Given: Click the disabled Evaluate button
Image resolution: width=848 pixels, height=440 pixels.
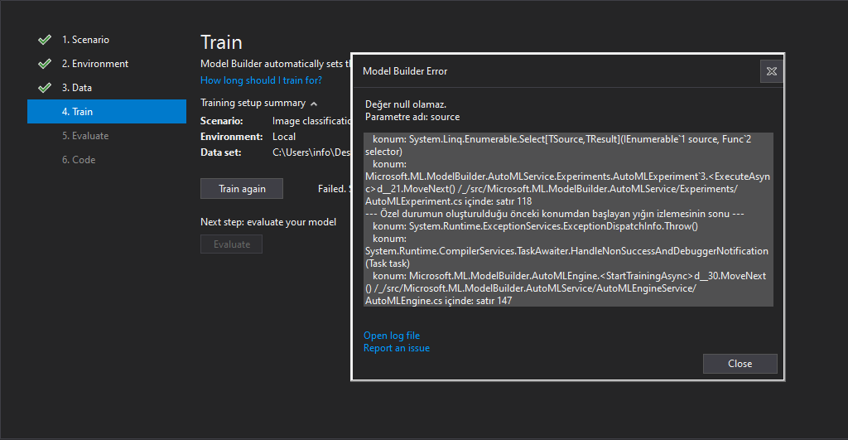Looking at the screenshot, I should 232,244.
